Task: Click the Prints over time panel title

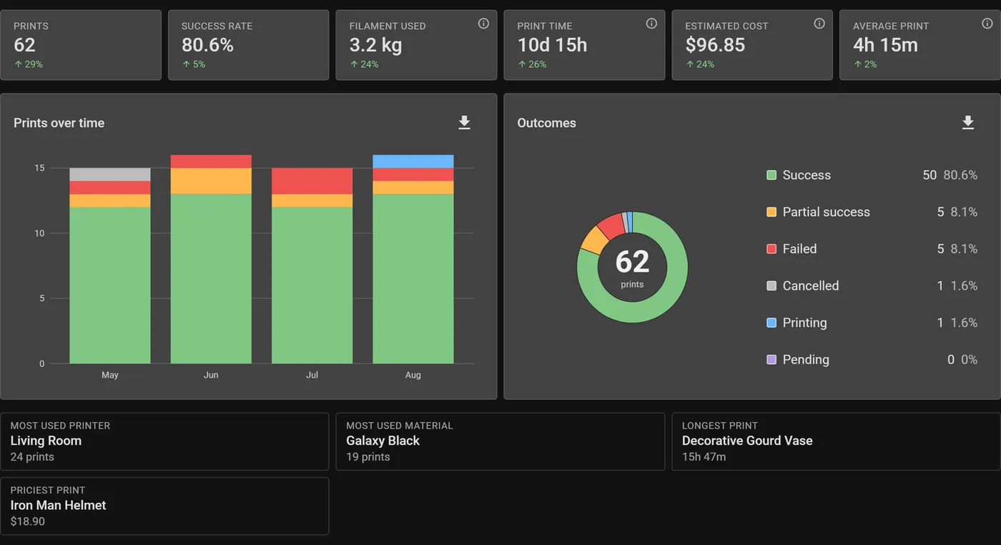Action: (59, 123)
